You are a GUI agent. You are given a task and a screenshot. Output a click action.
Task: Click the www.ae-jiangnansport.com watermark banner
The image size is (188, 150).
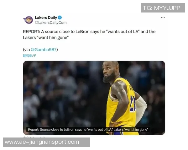pos(47,142)
